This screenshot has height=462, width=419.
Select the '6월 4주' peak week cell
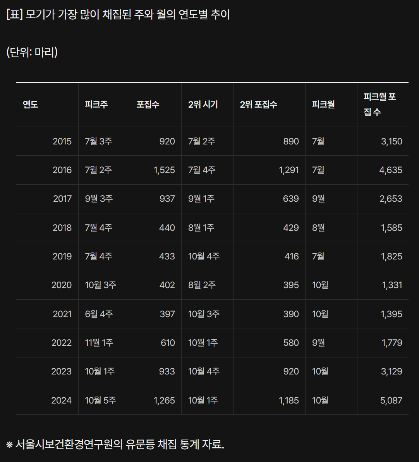tap(99, 314)
